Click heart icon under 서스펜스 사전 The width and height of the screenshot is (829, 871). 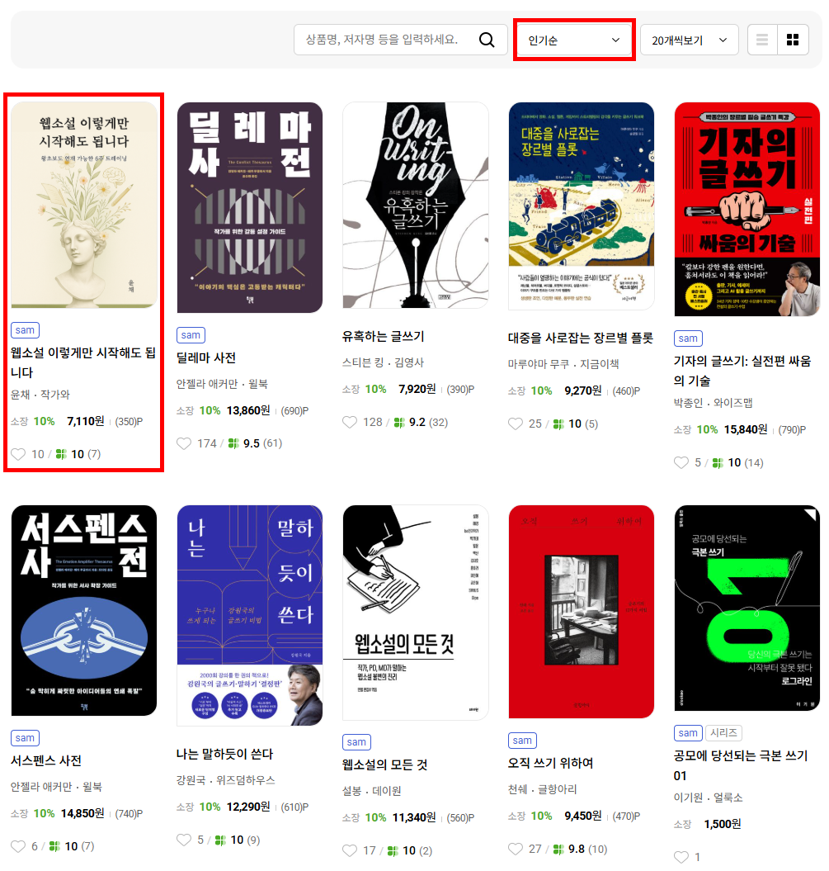[x=18, y=846]
